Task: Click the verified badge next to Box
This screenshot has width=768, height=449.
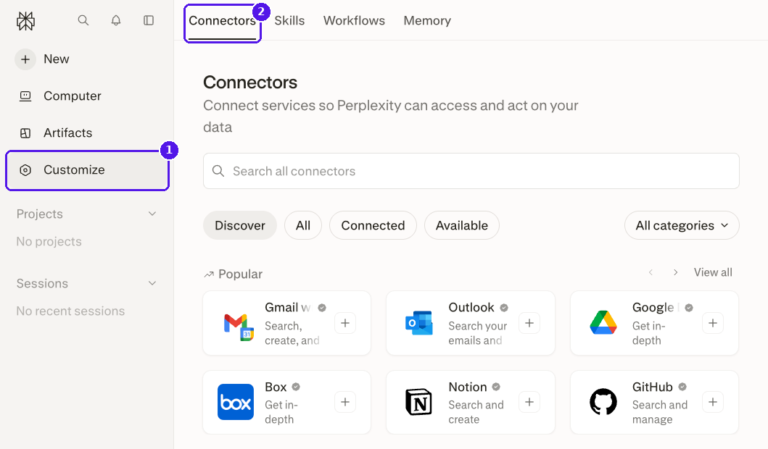Action: pyautogui.click(x=296, y=387)
